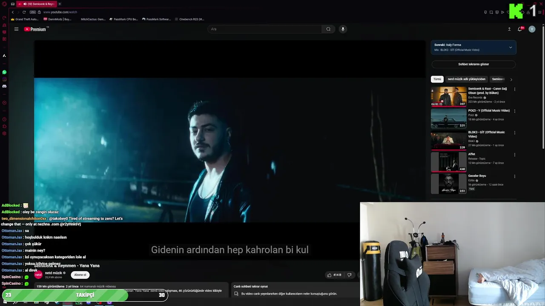Click the Geceler Boyu video title
The height and width of the screenshot is (306, 545).
click(x=477, y=176)
